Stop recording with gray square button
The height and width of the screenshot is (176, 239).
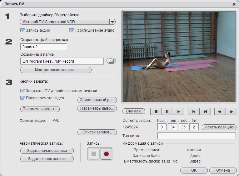pos(94,154)
